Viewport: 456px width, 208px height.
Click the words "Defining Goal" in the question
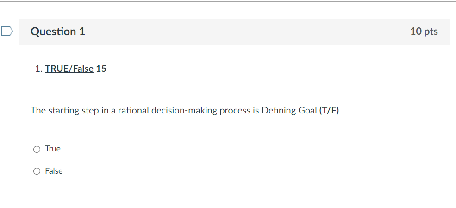tap(289, 111)
